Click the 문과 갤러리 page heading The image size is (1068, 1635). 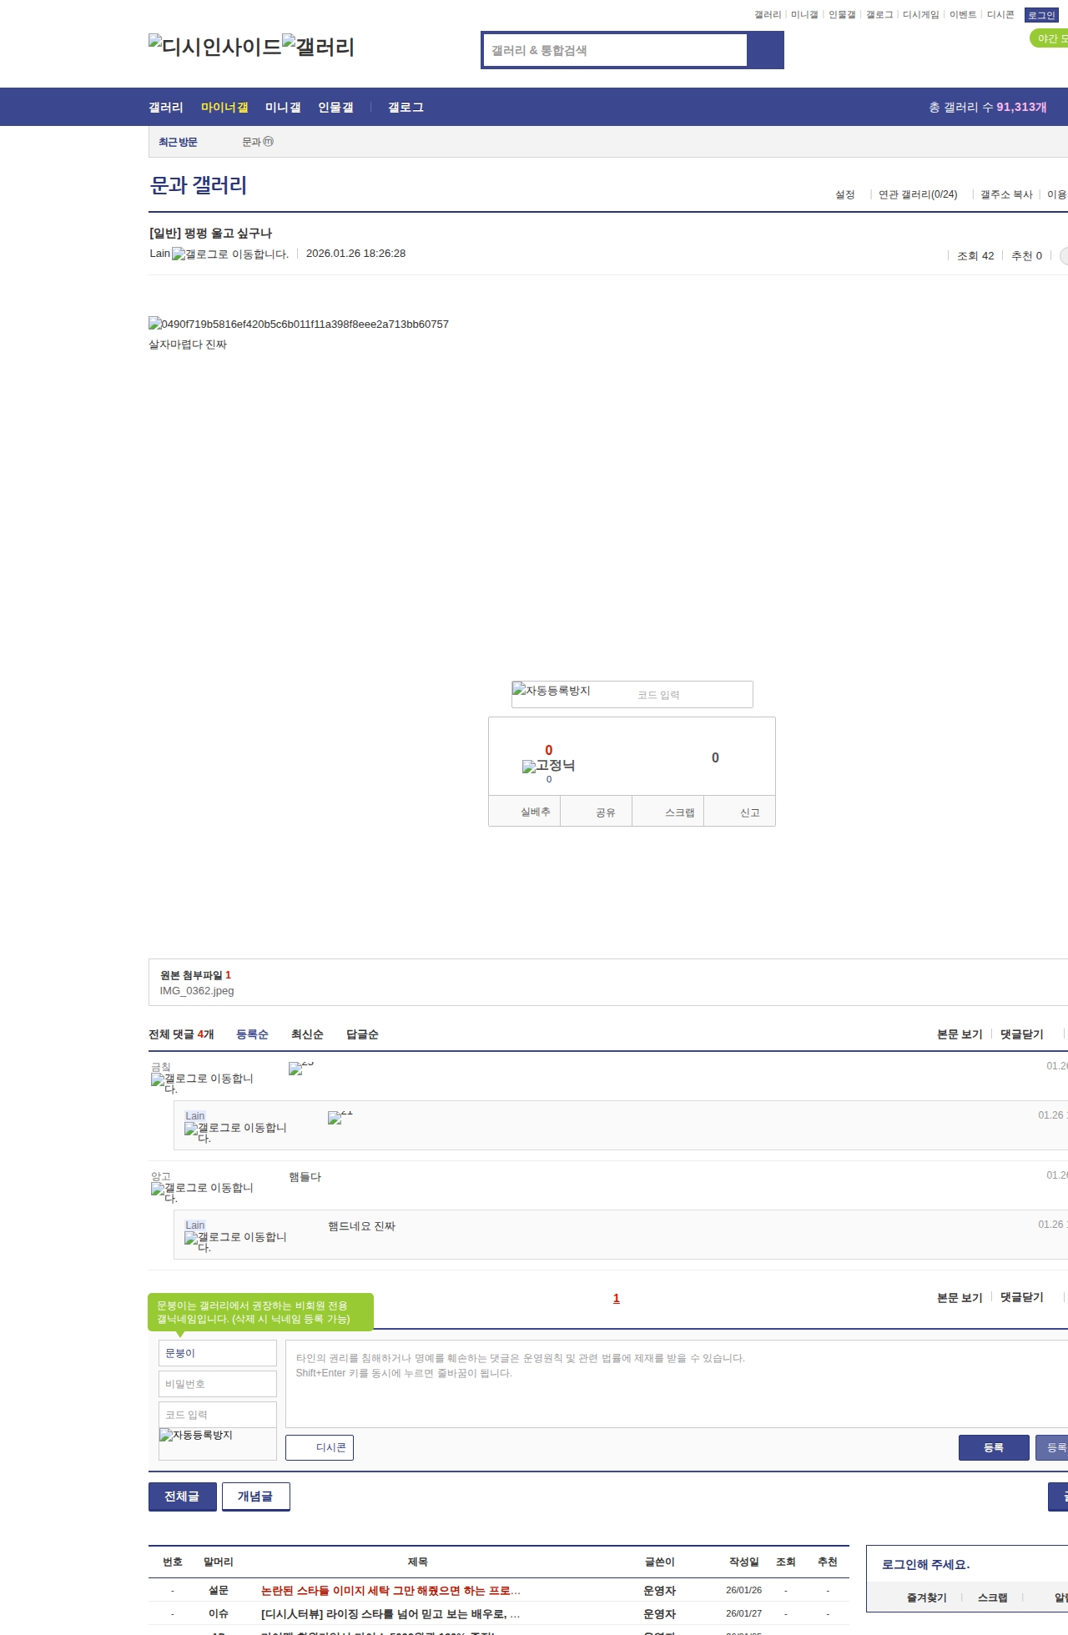click(199, 185)
